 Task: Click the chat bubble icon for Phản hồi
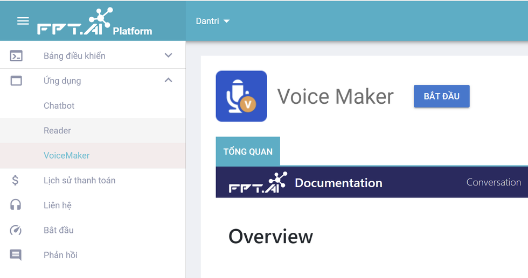[16, 255]
